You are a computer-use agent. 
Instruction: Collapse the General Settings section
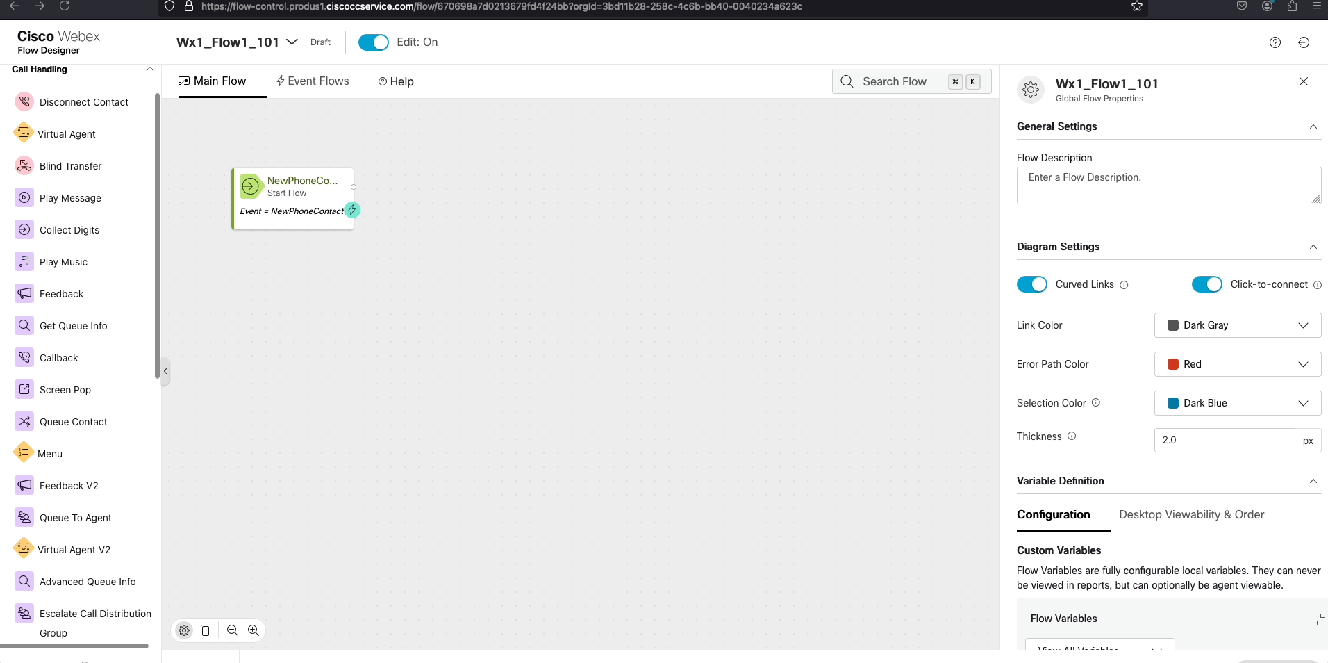(1313, 126)
